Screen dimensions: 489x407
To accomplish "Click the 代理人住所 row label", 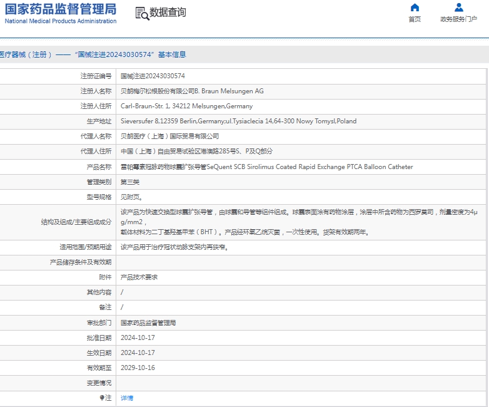I will coord(96,151).
